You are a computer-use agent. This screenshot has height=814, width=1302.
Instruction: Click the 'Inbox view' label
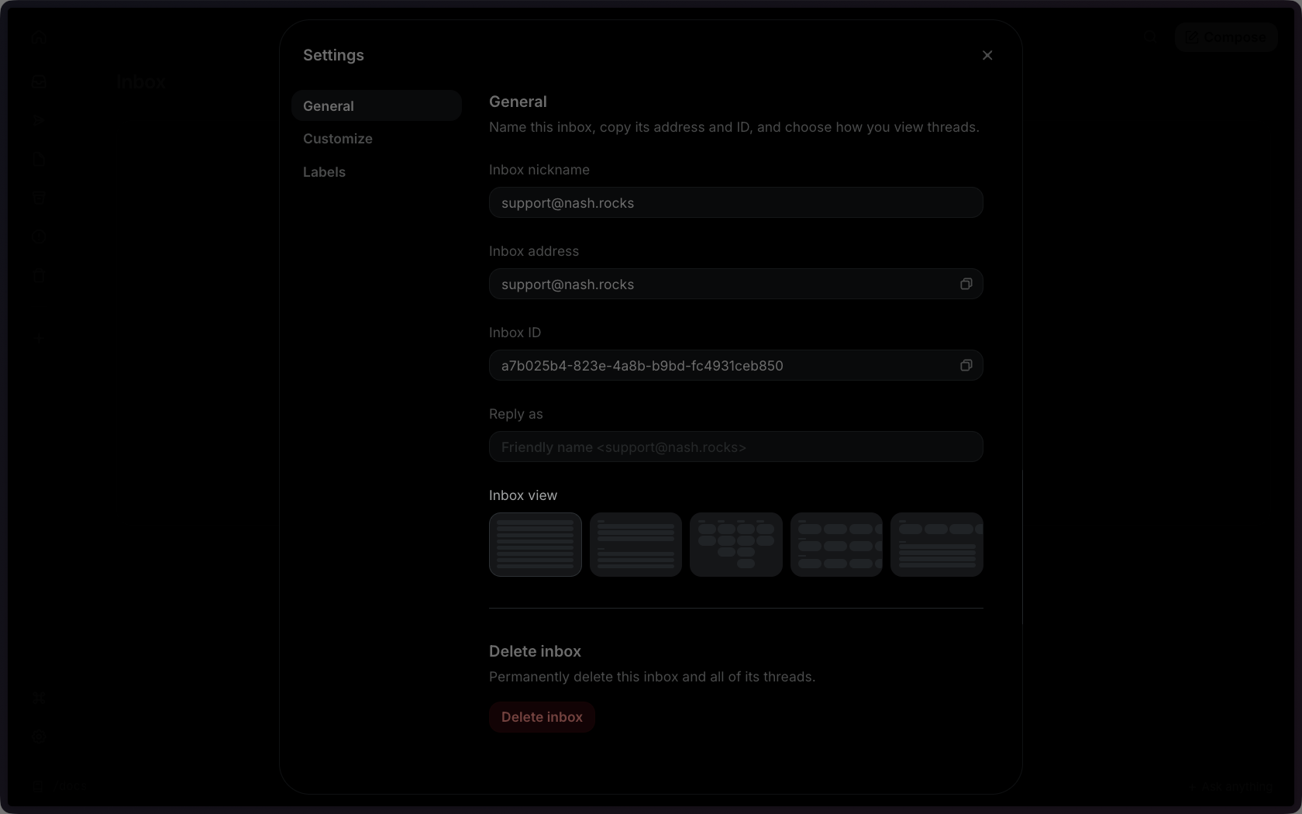(523, 495)
